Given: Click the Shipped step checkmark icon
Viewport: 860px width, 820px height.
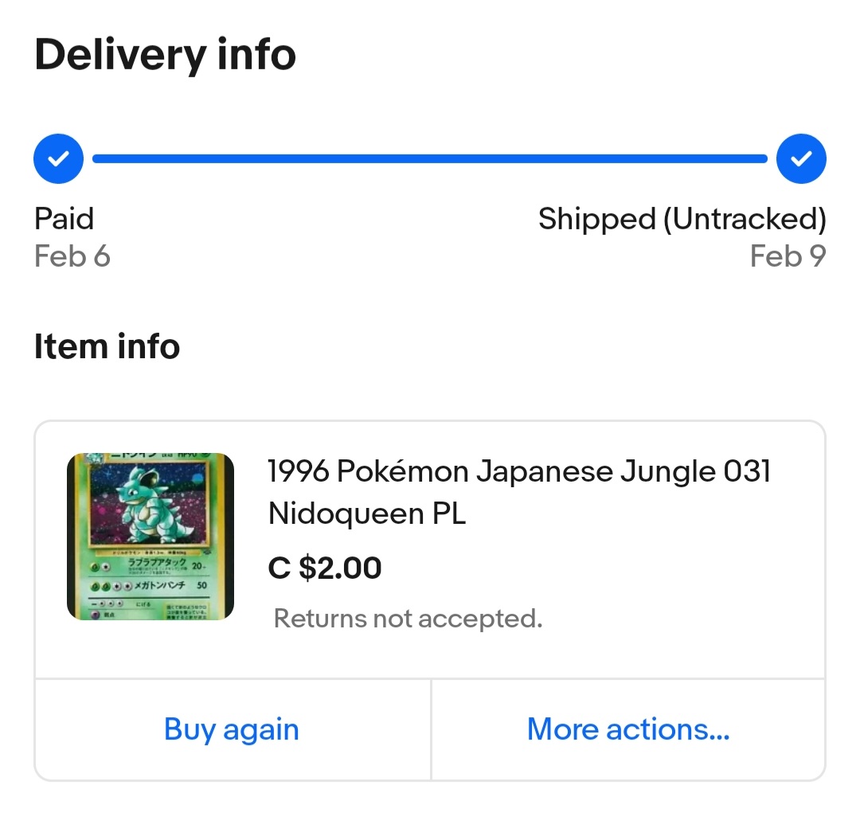Looking at the screenshot, I should 801,159.
